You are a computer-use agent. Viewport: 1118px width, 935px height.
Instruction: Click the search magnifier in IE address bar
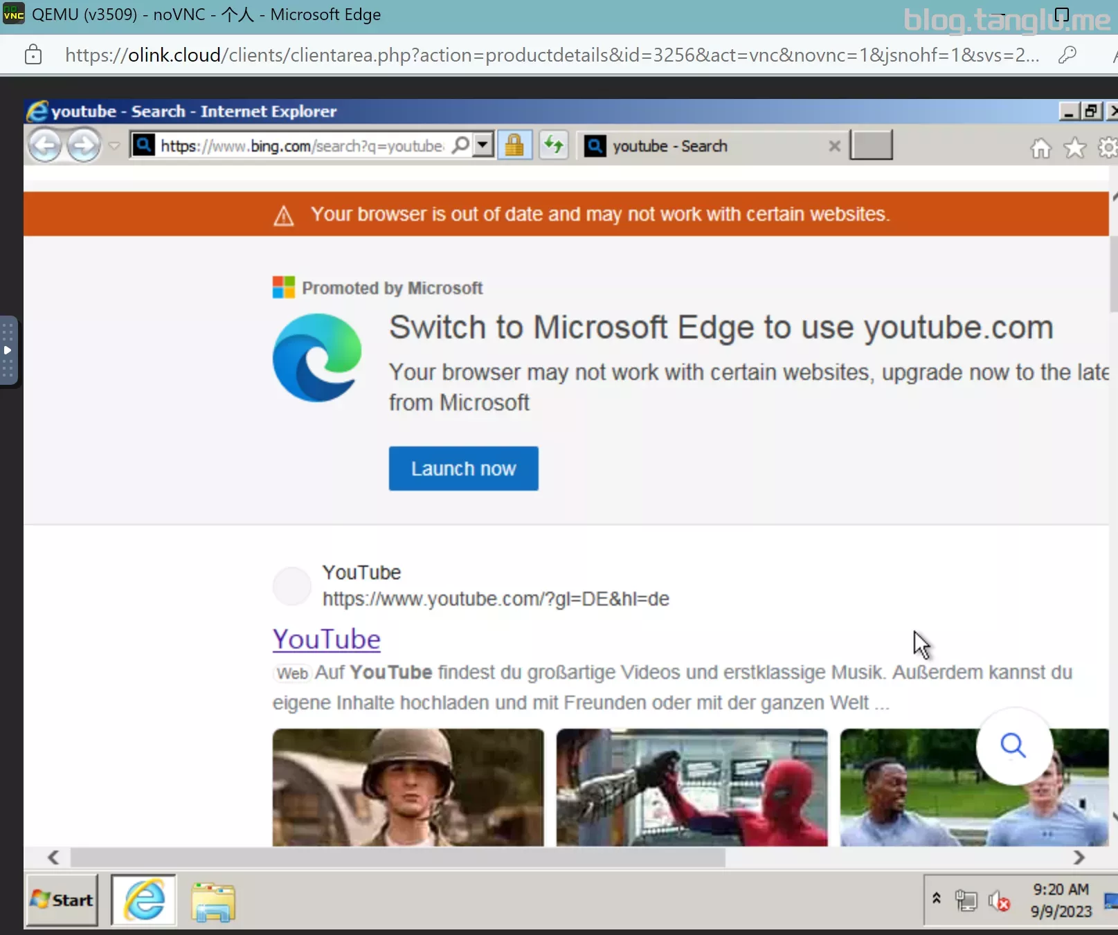(461, 145)
